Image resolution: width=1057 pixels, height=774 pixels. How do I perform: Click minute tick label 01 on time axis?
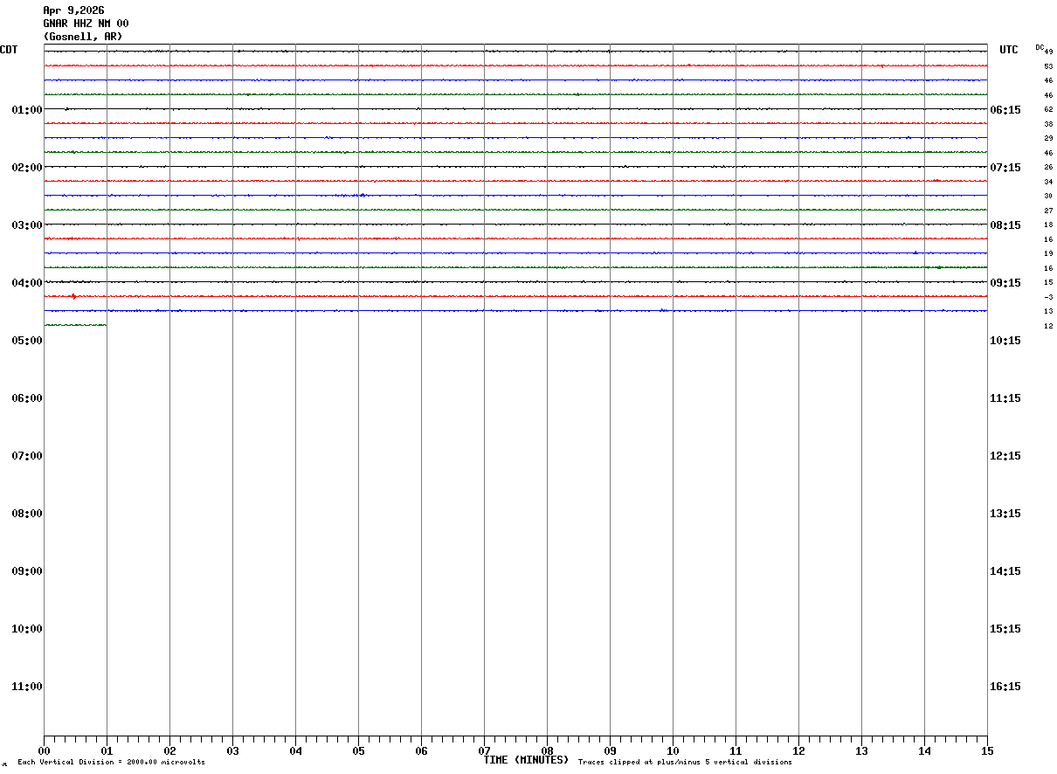click(x=107, y=751)
